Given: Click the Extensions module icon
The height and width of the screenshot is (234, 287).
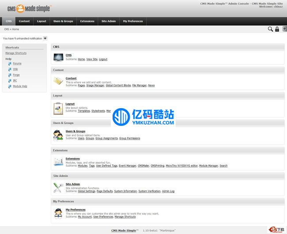Looking at the screenshot, I should [58, 162].
